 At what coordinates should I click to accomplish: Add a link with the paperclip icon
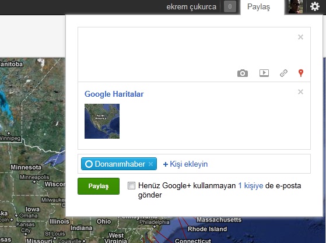(283, 73)
